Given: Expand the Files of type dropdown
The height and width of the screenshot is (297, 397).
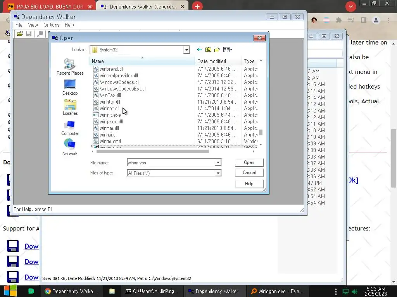Looking at the screenshot, I should click(218, 173).
